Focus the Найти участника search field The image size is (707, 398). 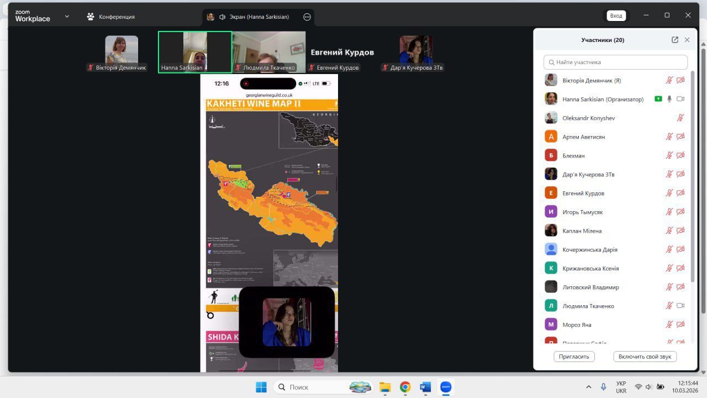[x=615, y=62]
